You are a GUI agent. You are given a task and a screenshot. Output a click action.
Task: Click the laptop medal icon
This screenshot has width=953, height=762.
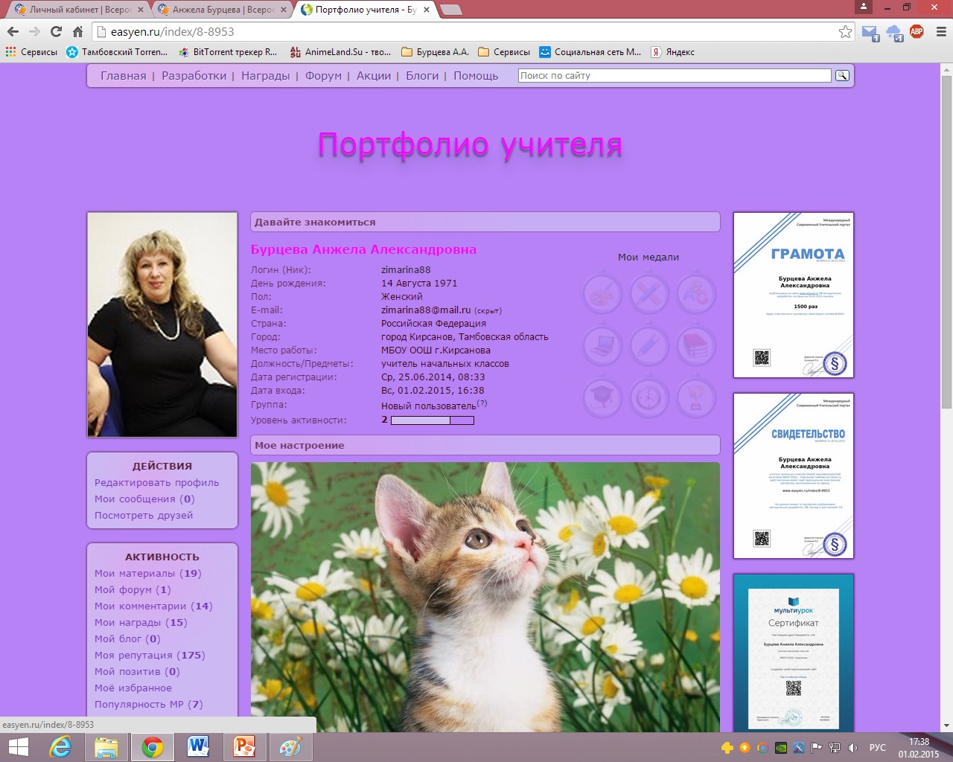pos(602,345)
